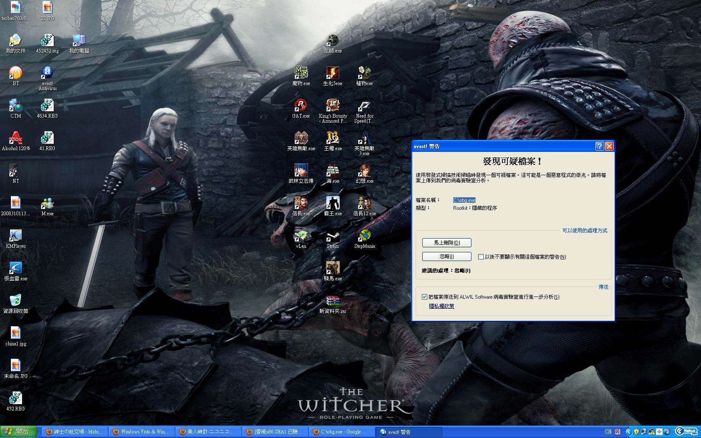Image resolution: width=701 pixels, height=438 pixels.
Task: Open the 隱私權政策 privacy policy link
Action: [441, 306]
